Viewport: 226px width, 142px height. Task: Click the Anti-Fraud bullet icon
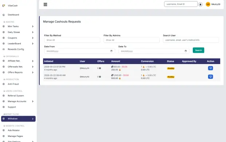coord(4,84)
